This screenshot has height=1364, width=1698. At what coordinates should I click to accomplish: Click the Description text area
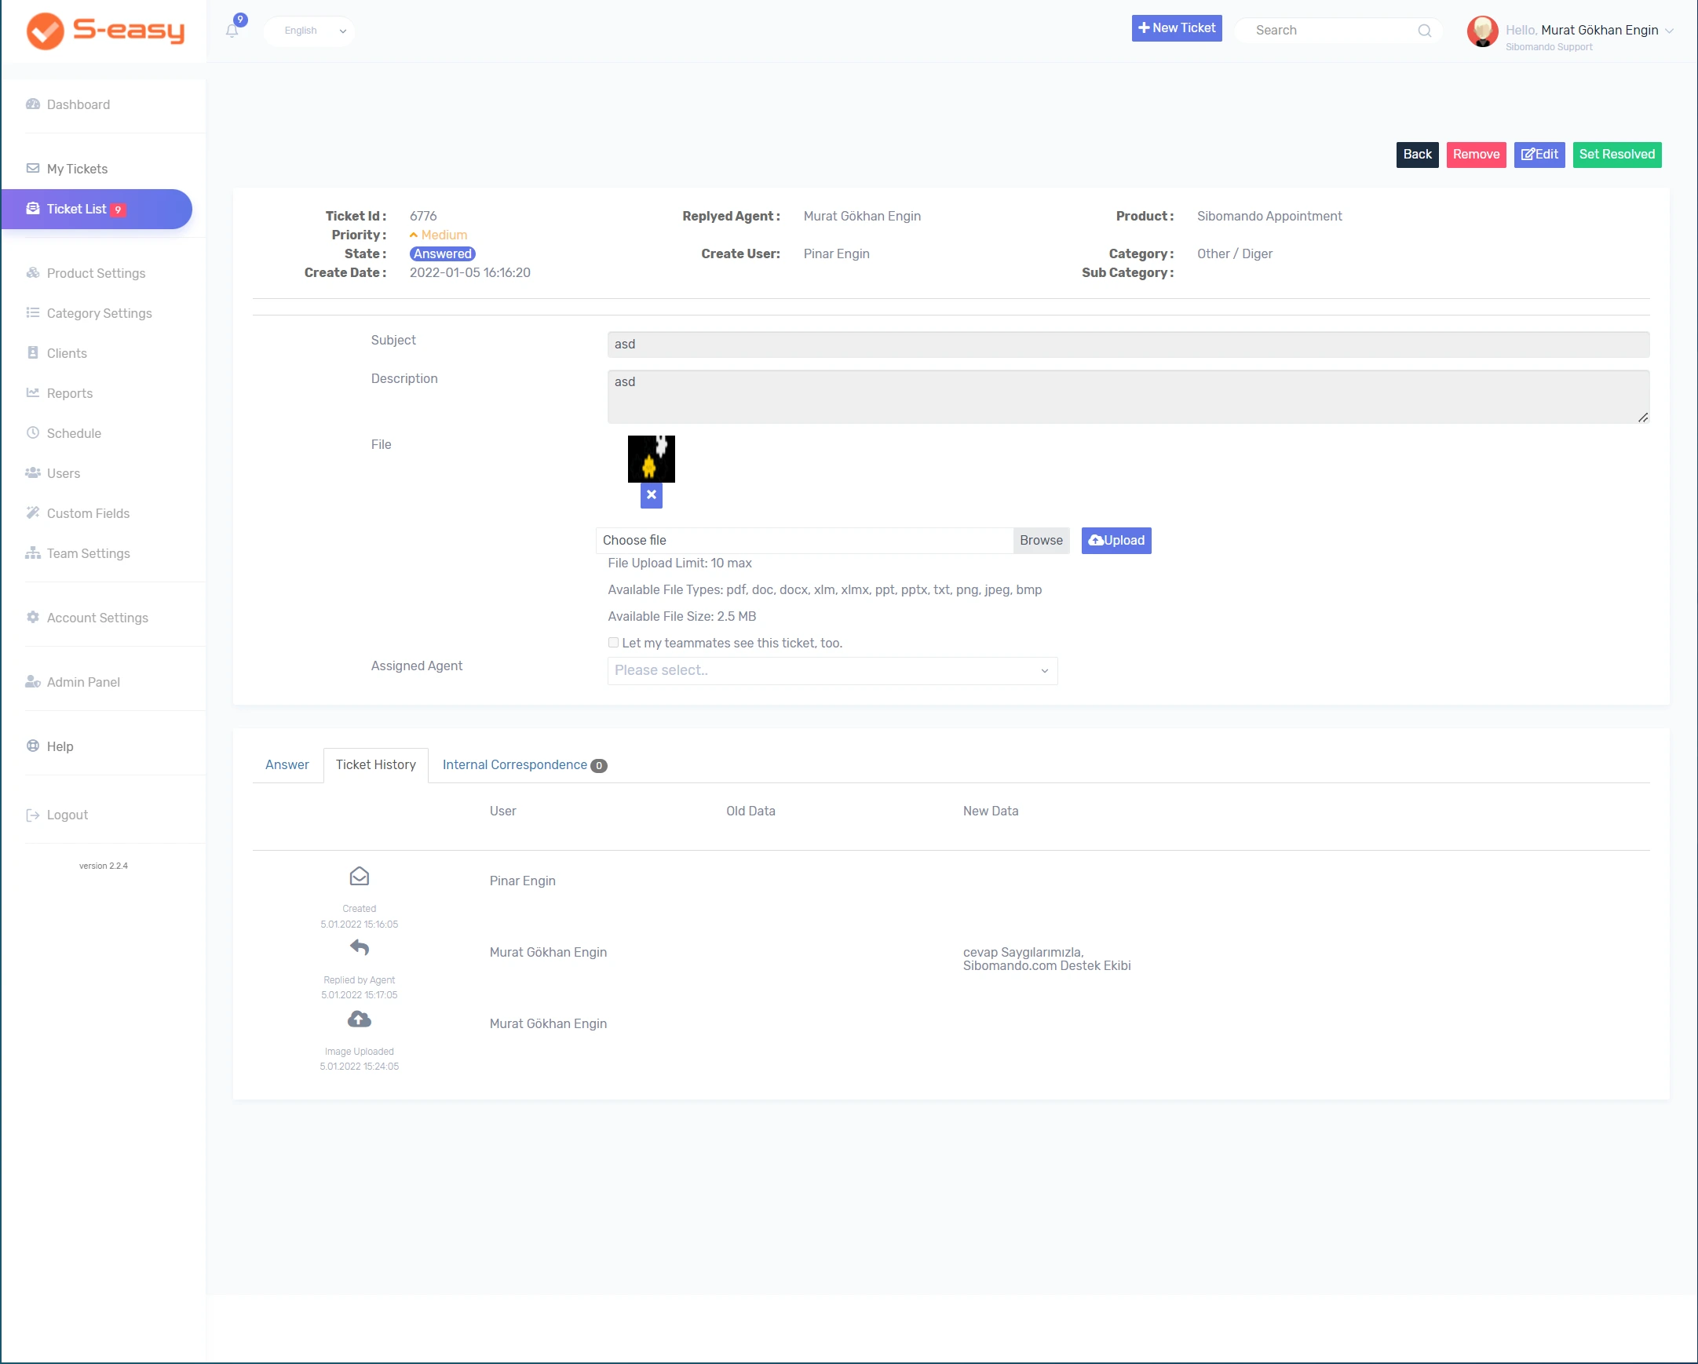1128,396
